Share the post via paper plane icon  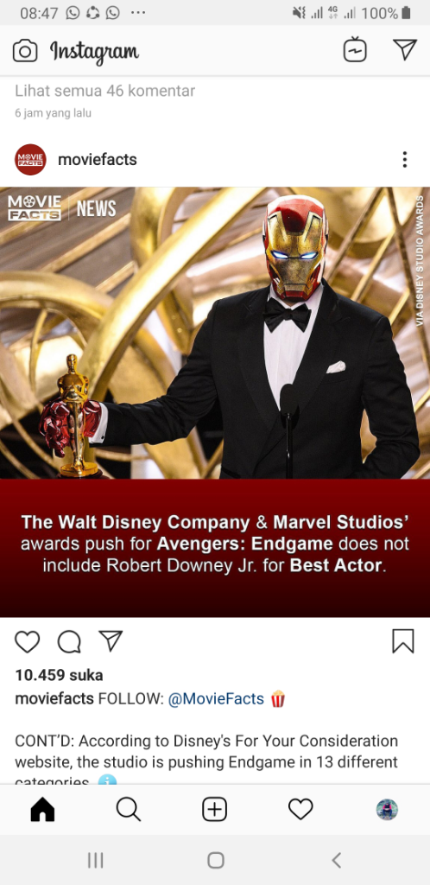(111, 640)
